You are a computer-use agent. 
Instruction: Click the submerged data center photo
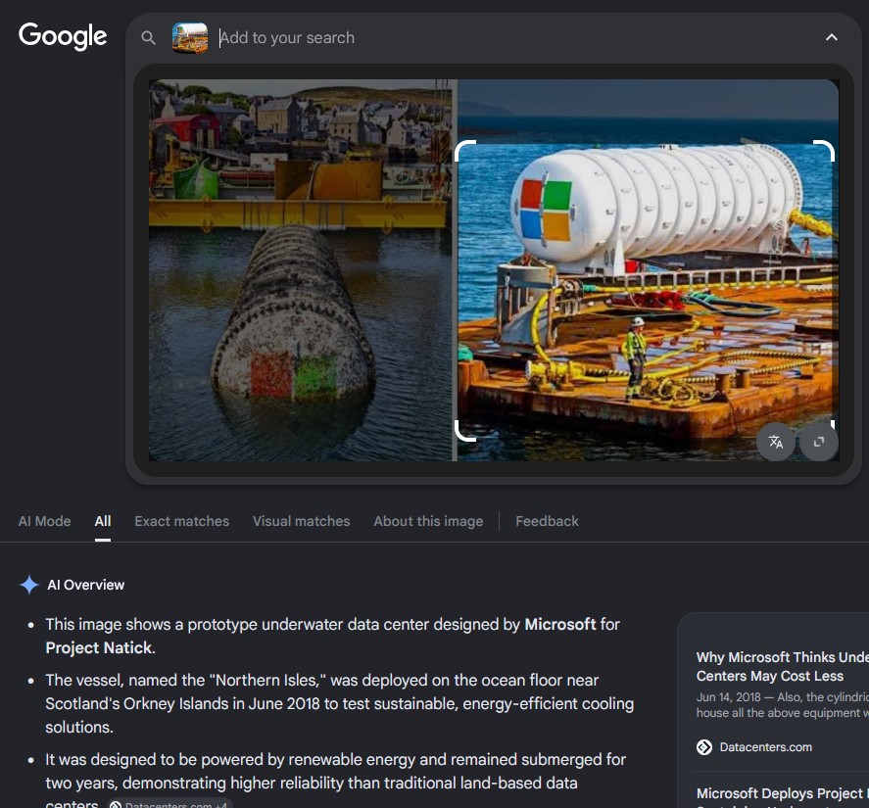tap(301, 270)
